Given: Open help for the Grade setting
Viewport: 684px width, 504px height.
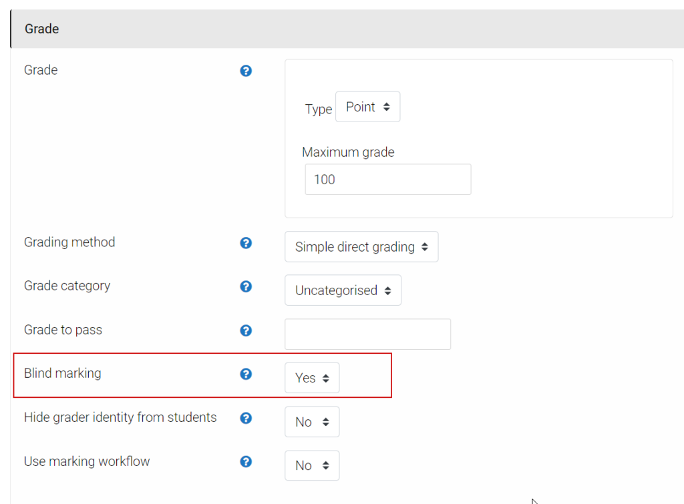Looking at the screenshot, I should tap(246, 71).
